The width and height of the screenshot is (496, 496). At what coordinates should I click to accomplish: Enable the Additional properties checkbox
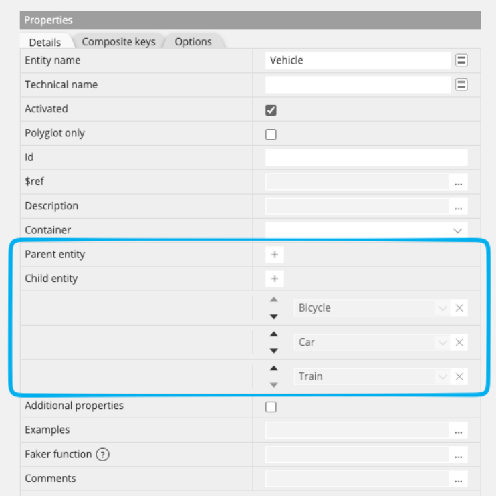[271, 407]
